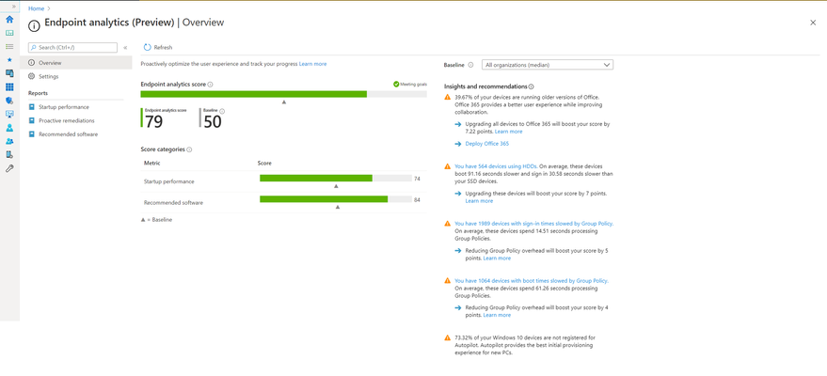
Task: Click the Metric column header
Action: tap(151, 164)
